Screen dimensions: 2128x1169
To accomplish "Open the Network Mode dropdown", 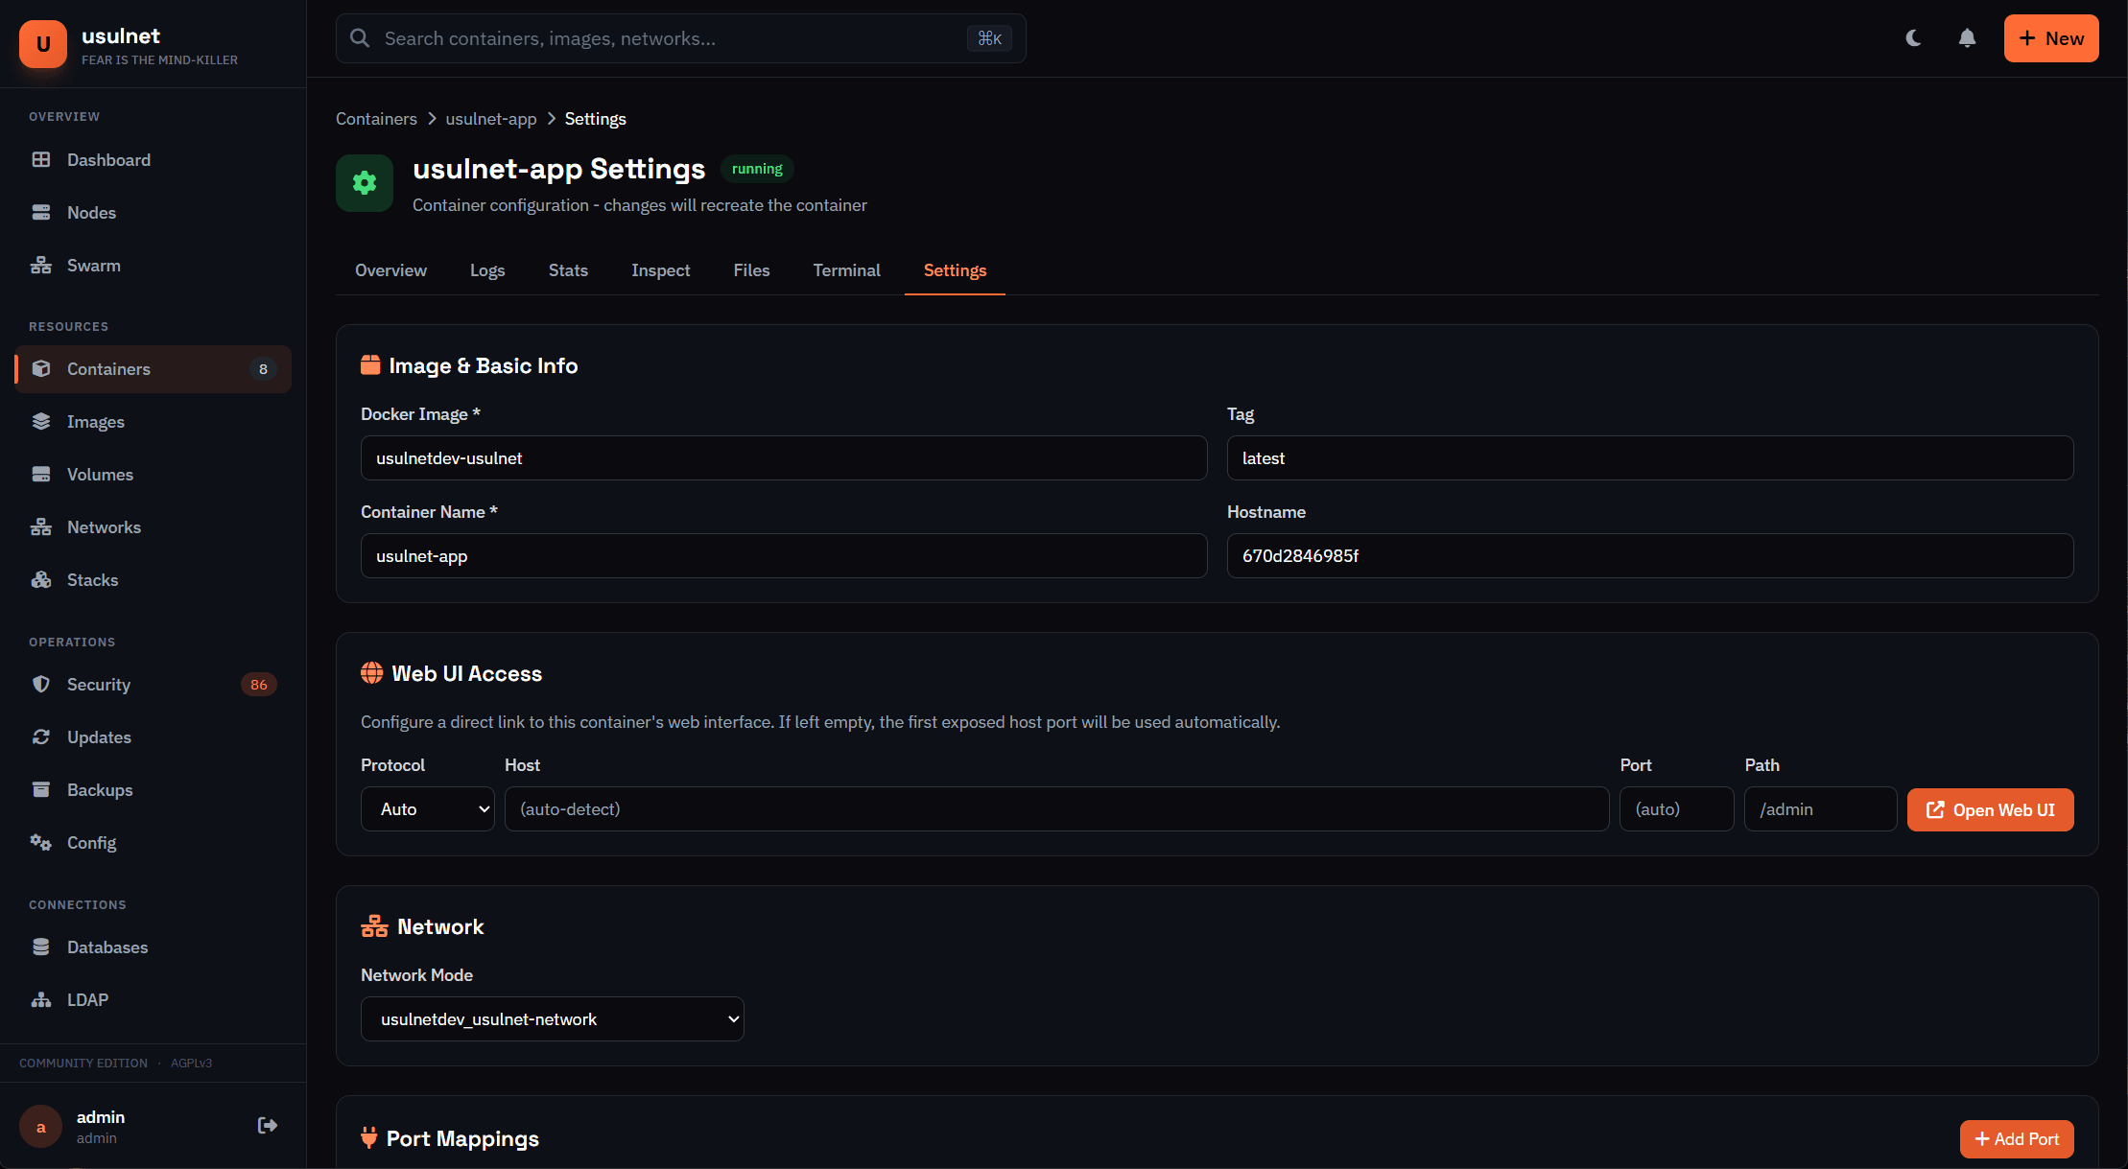I will click(x=552, y=1018).
